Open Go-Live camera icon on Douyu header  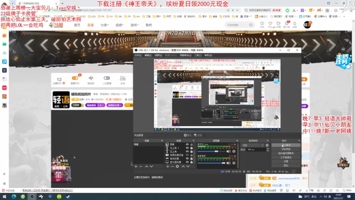tap(278, 23)
